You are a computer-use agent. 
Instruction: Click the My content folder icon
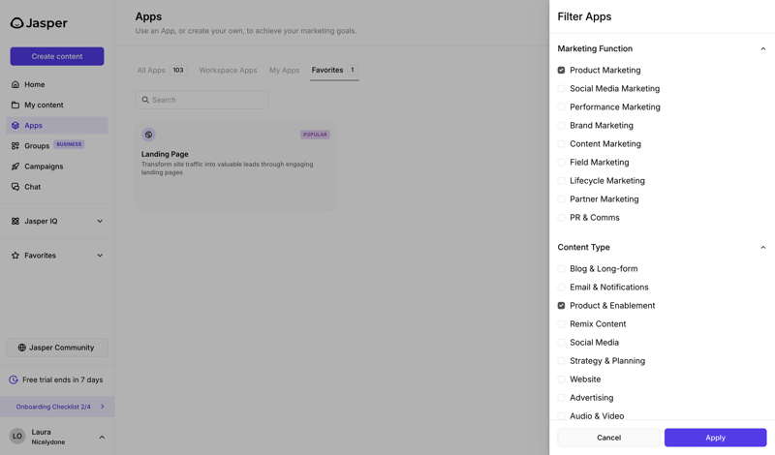15,105
